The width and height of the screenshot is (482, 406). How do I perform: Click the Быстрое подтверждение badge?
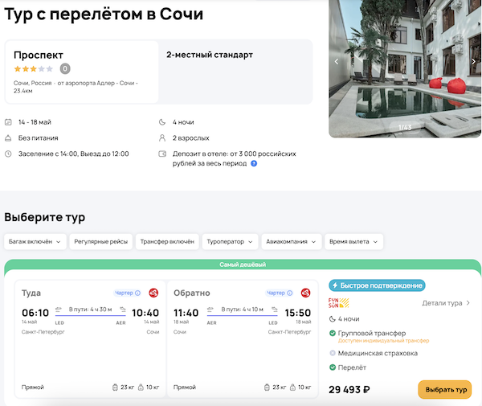[x=377, y=285]
